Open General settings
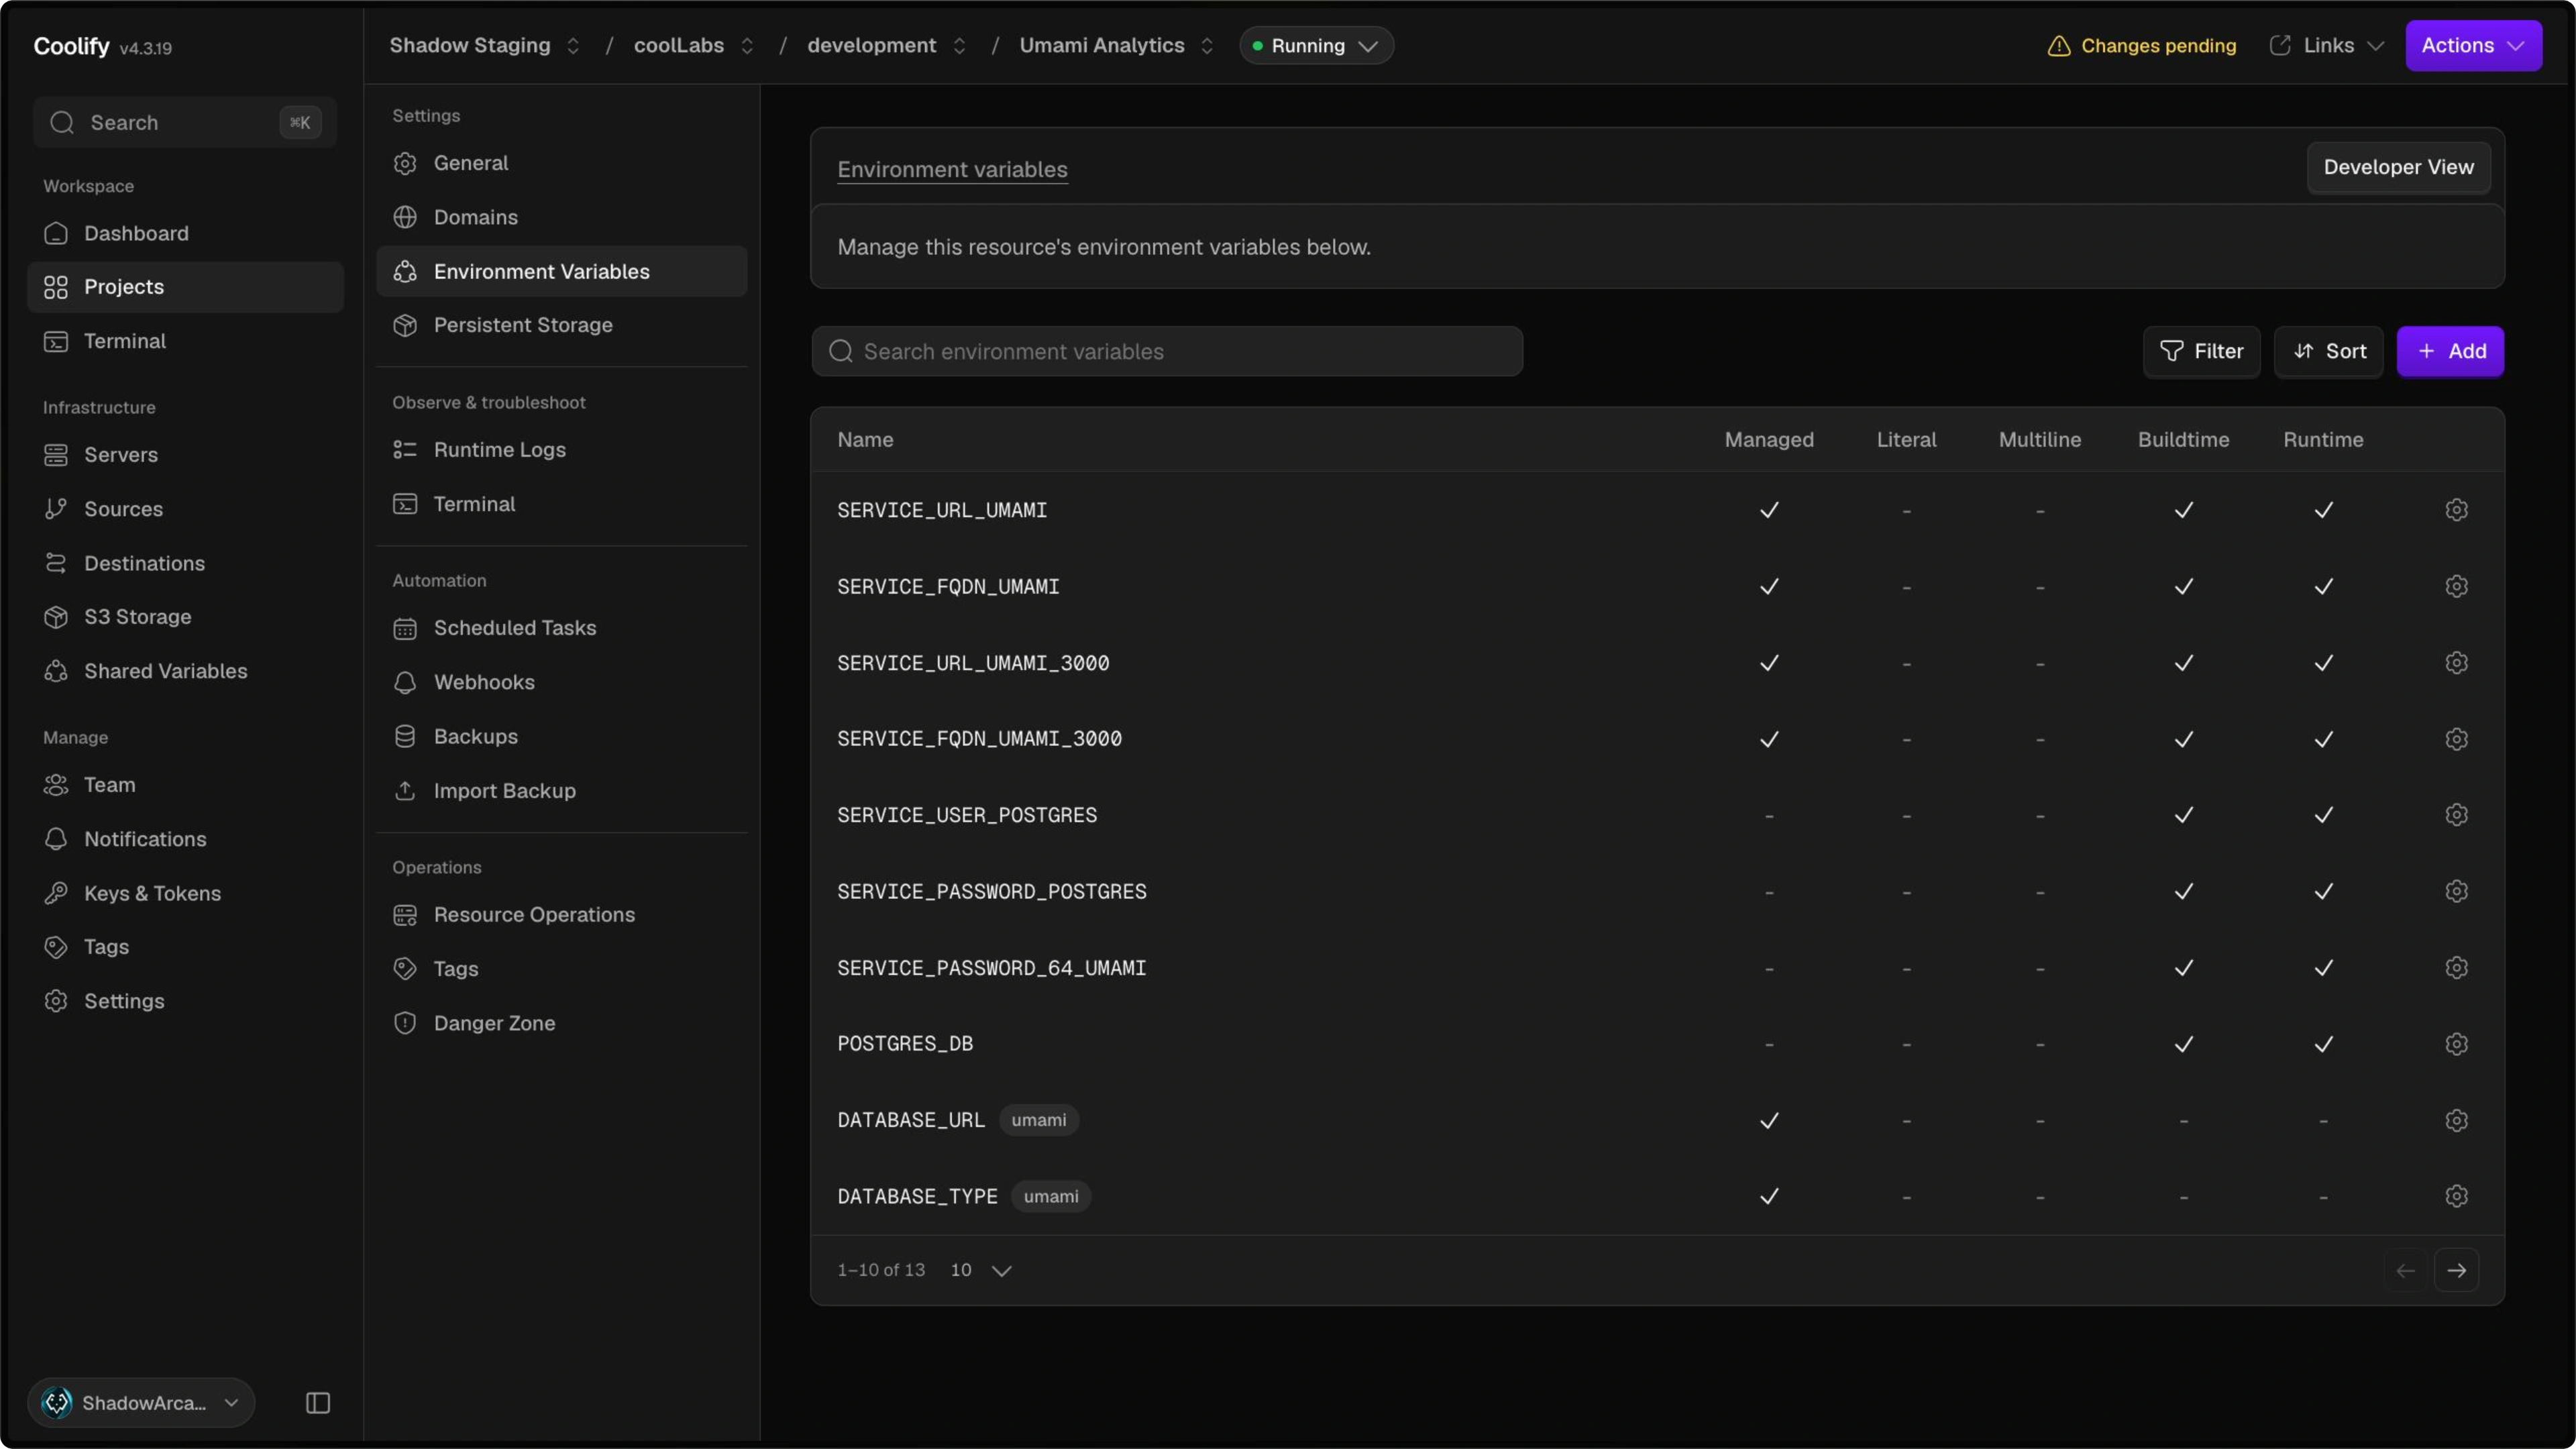 coord(561,163)
